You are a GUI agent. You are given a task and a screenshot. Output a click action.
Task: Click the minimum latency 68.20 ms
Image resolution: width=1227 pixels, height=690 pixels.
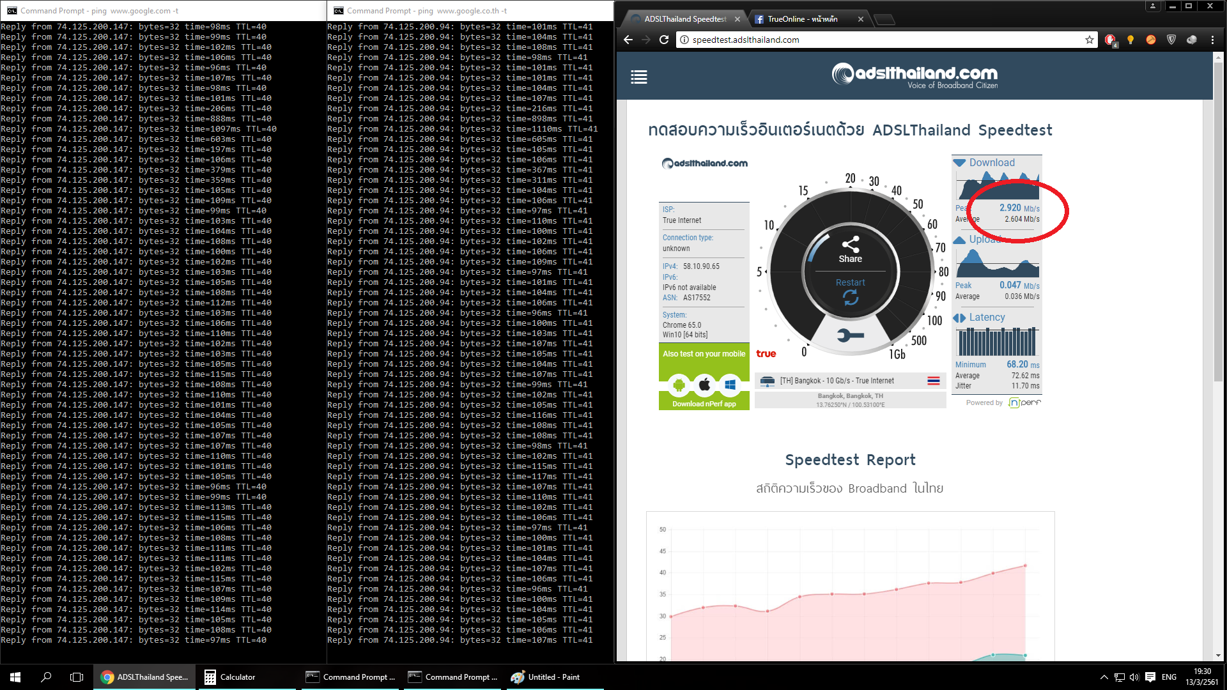pos(1022,365)
